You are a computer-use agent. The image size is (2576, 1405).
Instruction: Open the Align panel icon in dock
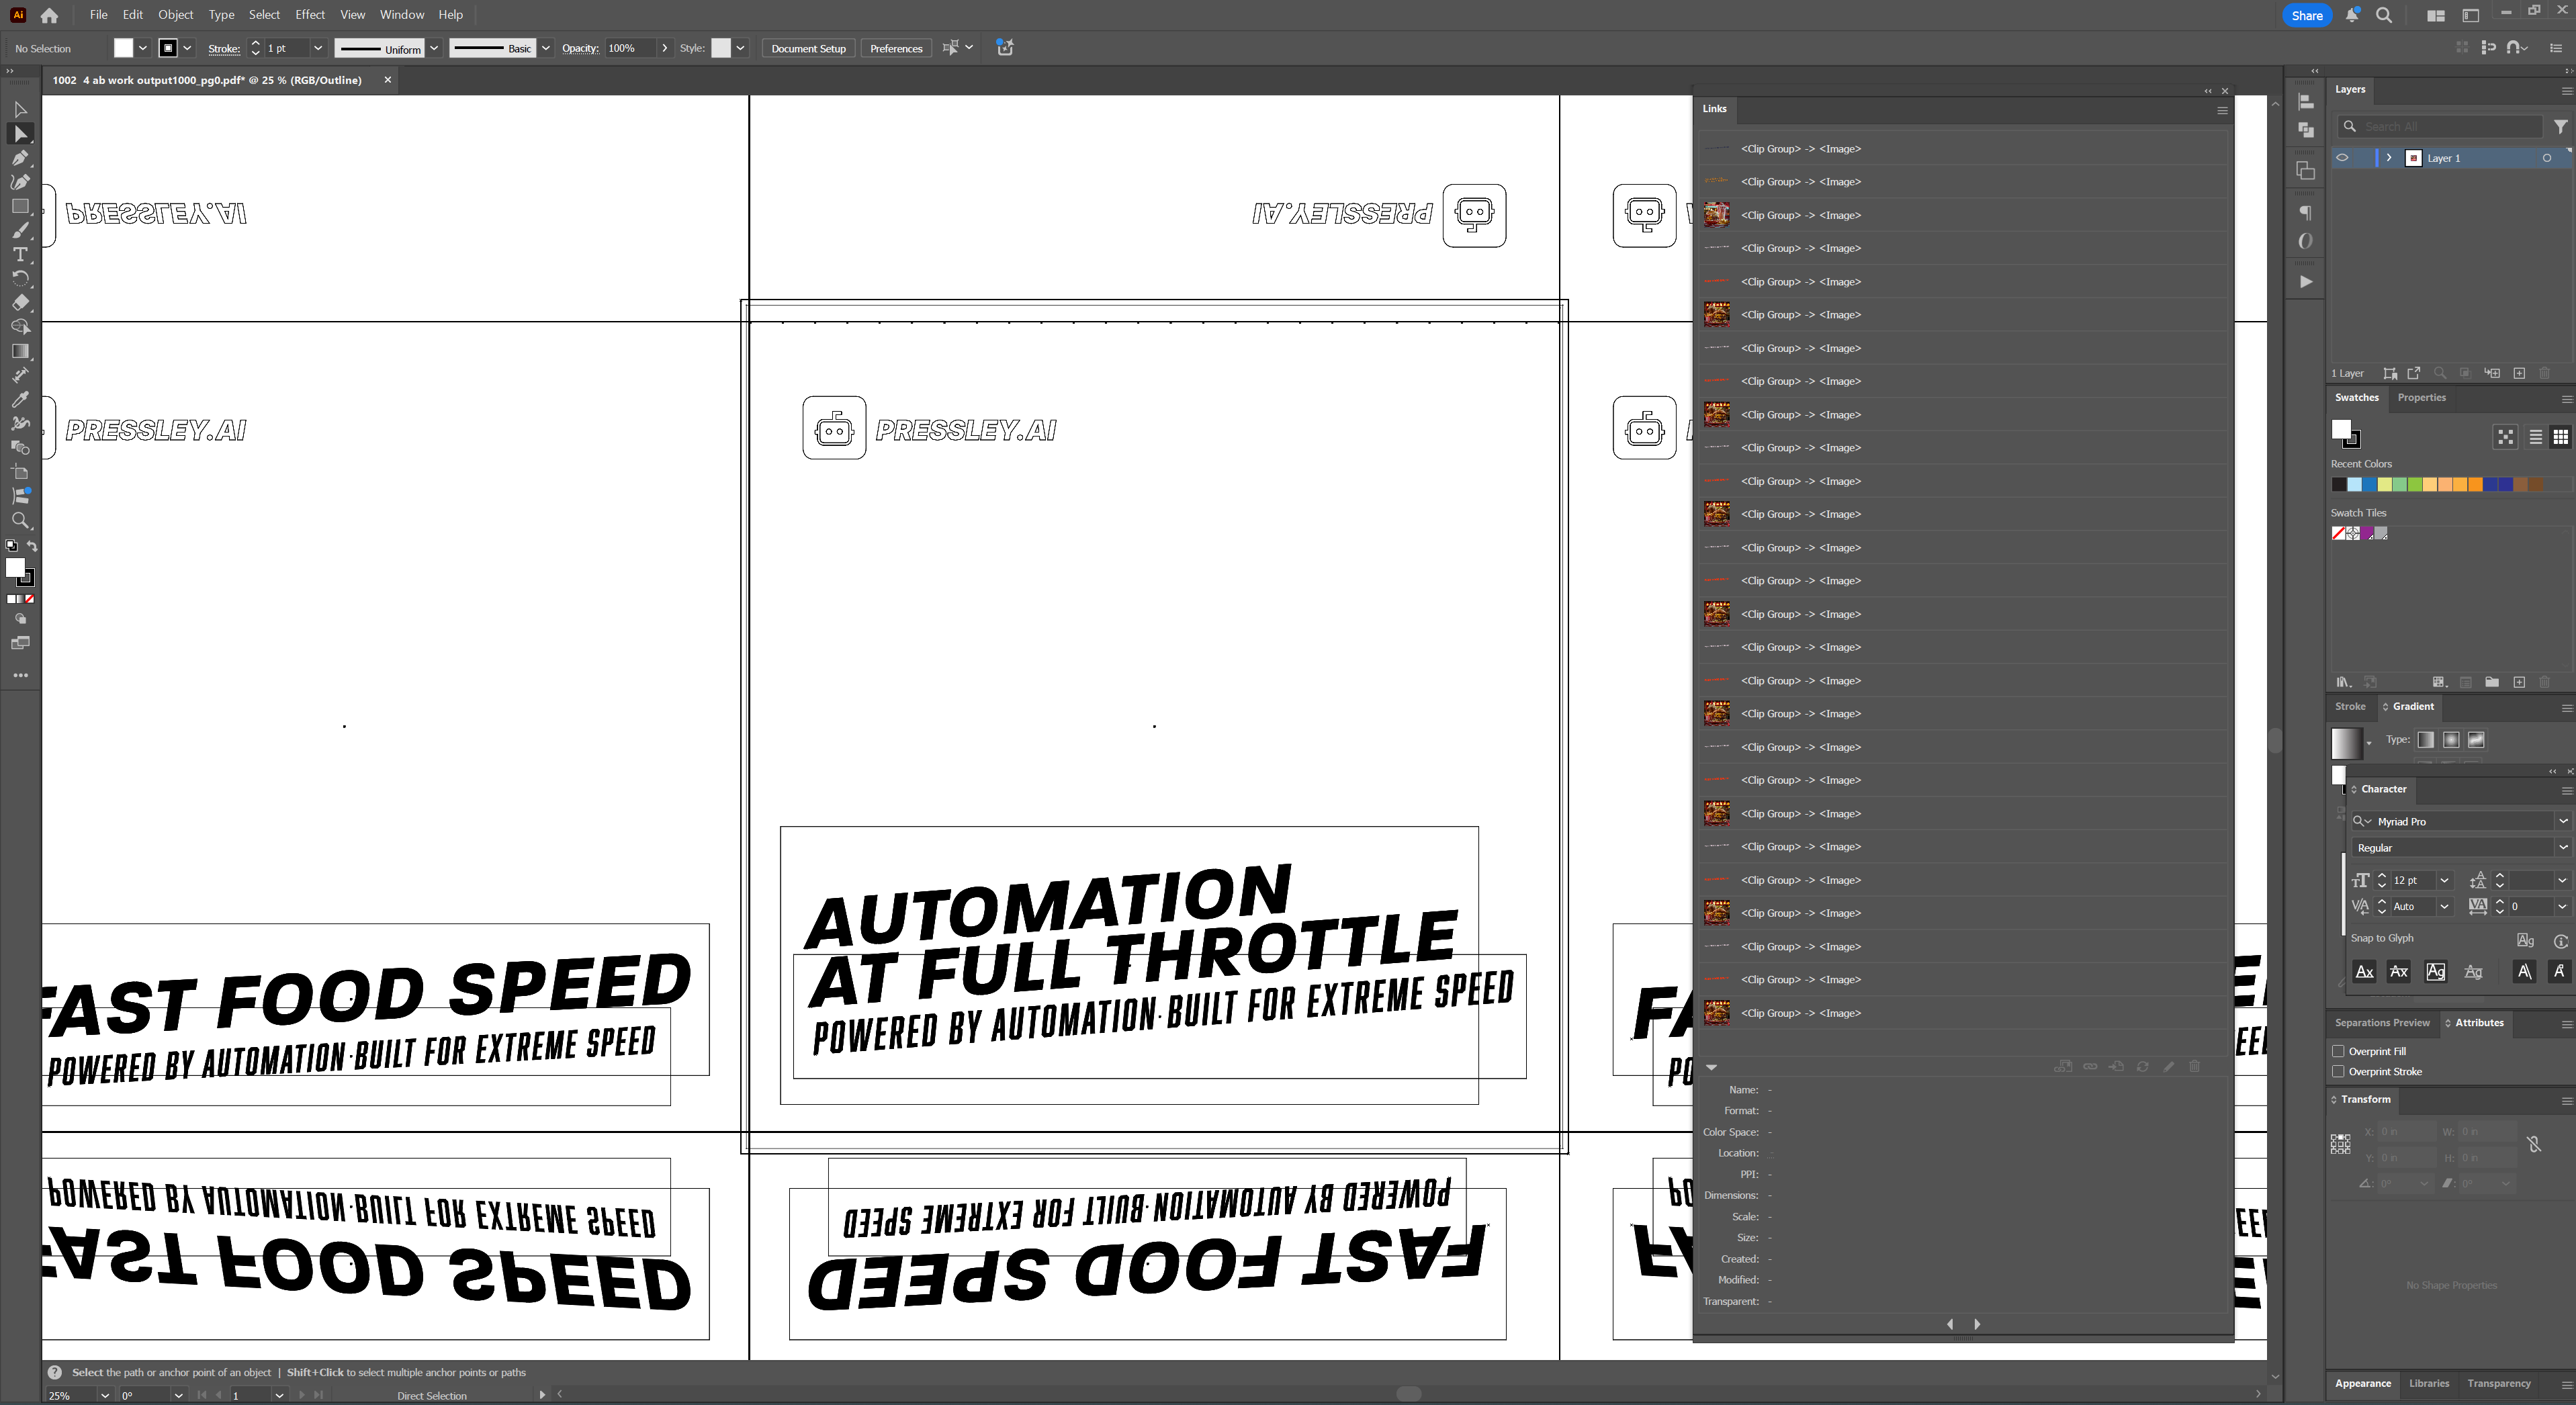pos(2305,101)
